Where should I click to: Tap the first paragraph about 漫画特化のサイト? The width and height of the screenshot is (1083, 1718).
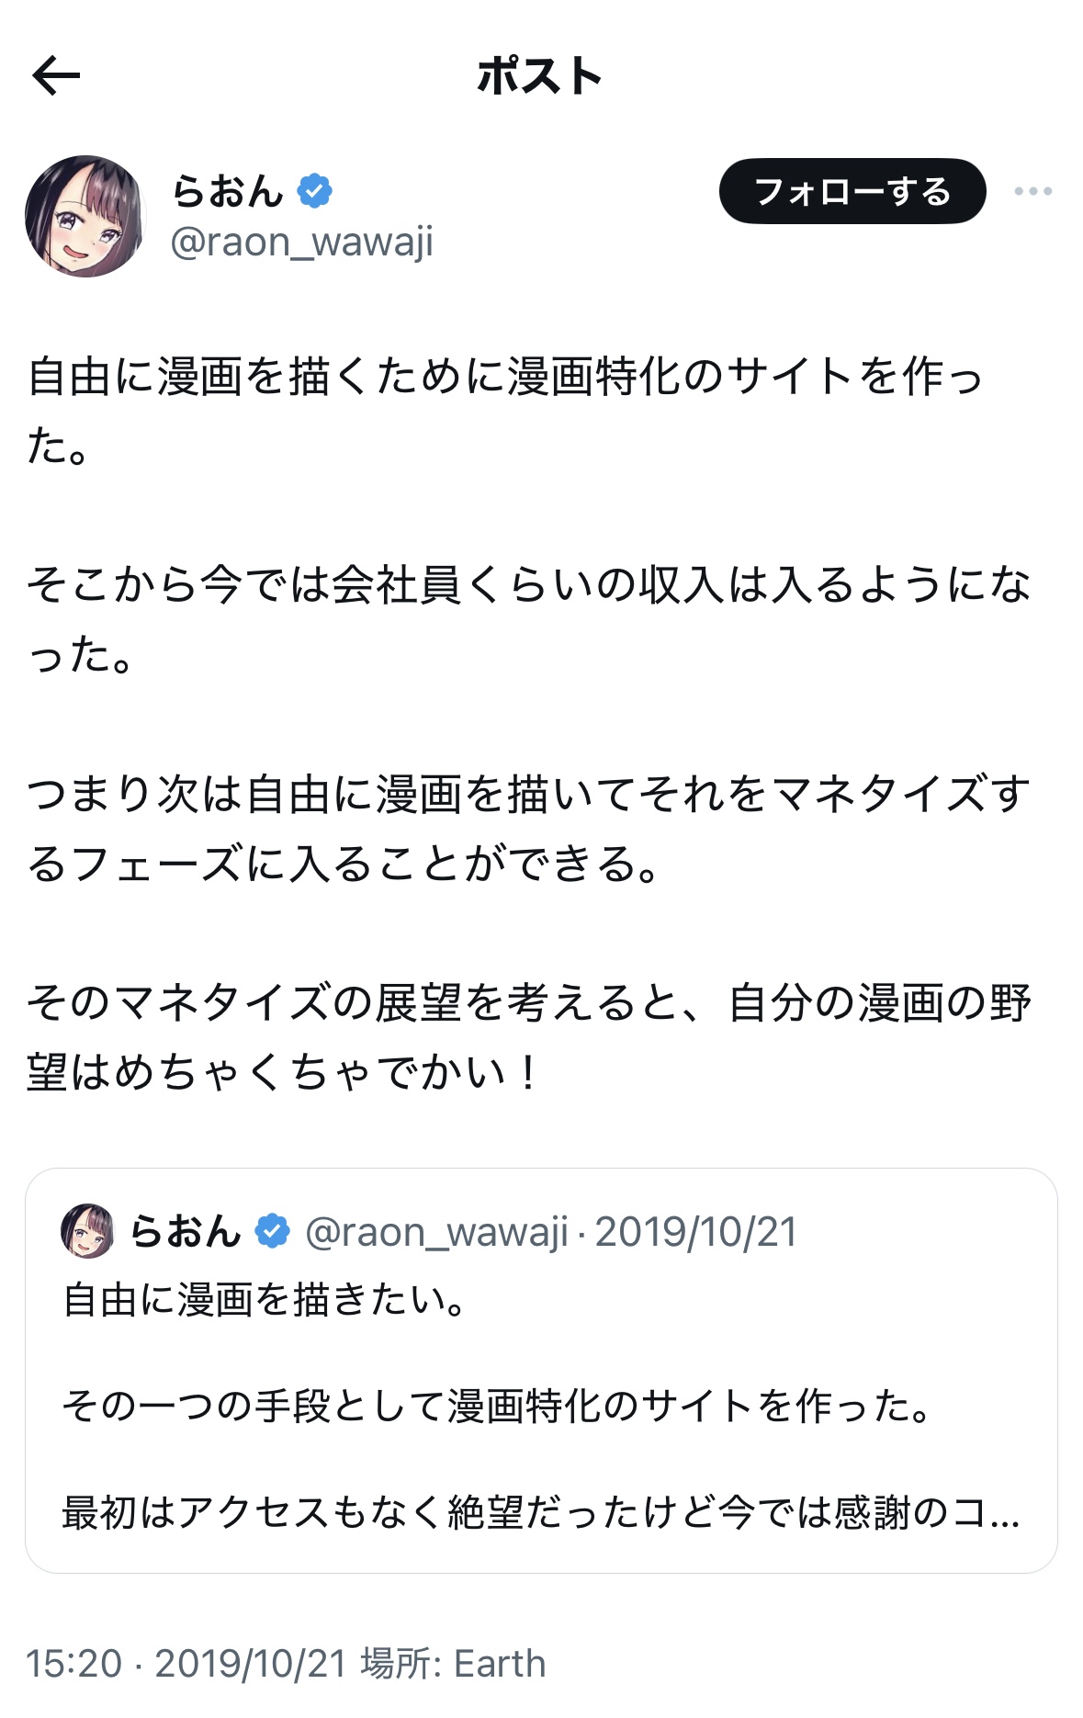click(x=505, y=411)
